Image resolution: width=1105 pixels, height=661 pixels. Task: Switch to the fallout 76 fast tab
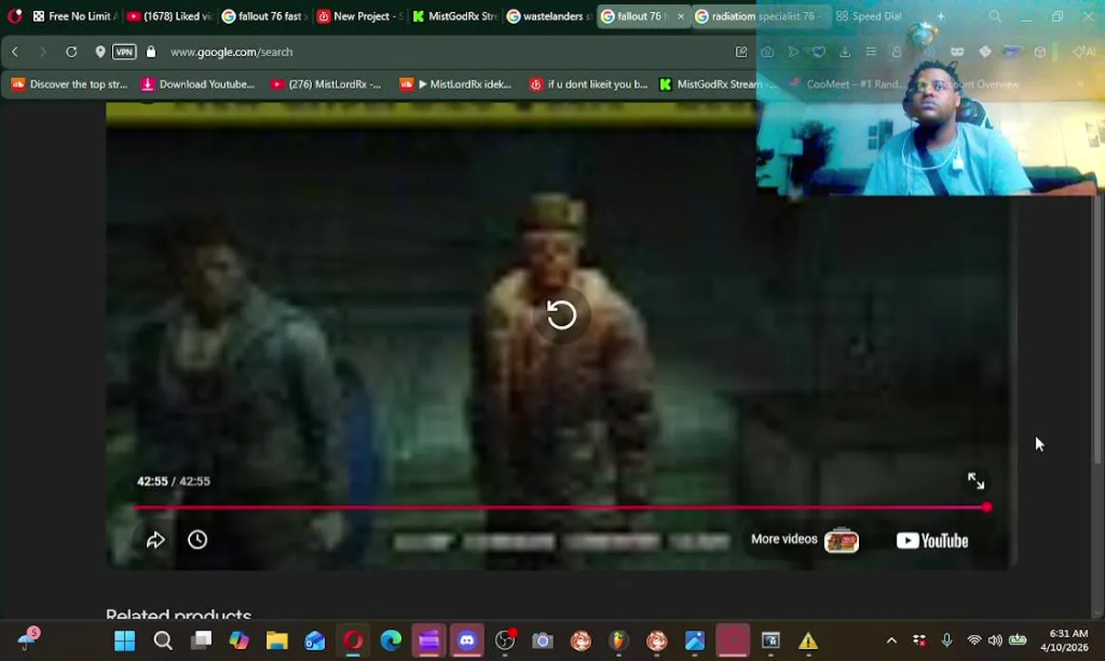coord(264,17)
